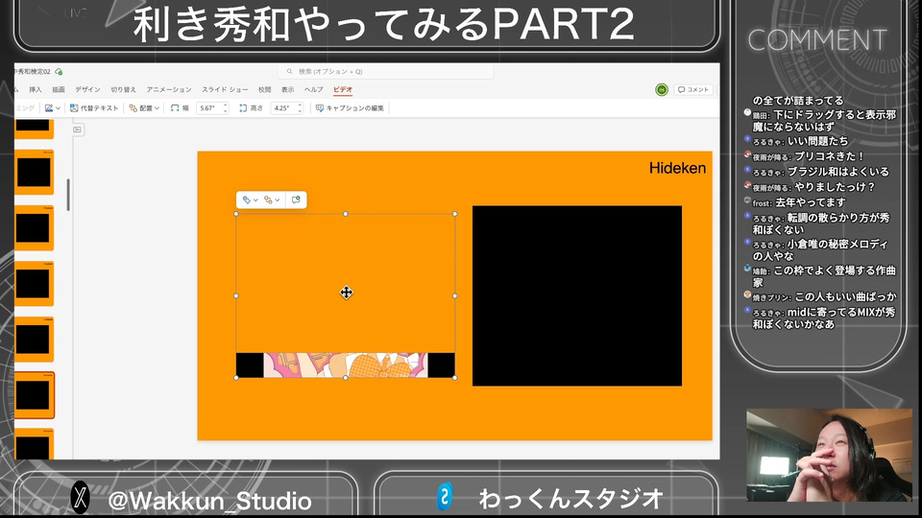This screenshot has width=922, height=518.
Task: Click the 幅 width icon
Action: coord(175,108)
